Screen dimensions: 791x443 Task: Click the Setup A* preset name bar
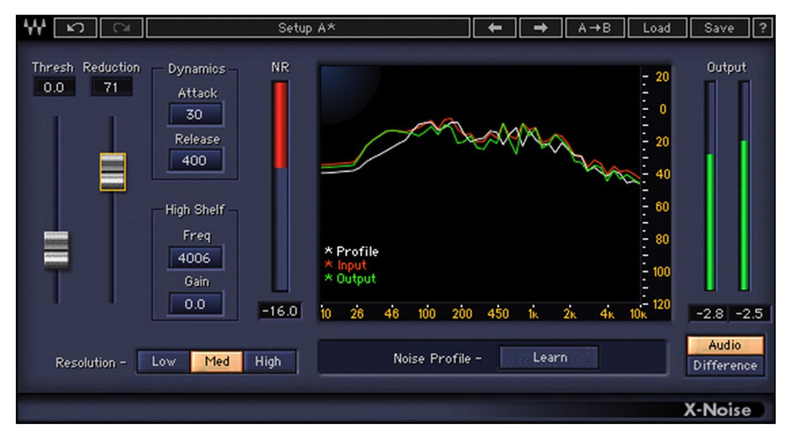tap(308, 28)
